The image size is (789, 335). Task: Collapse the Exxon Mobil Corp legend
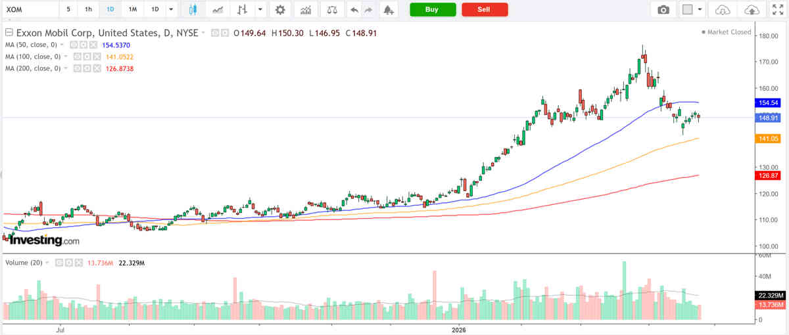click(9, 33)
